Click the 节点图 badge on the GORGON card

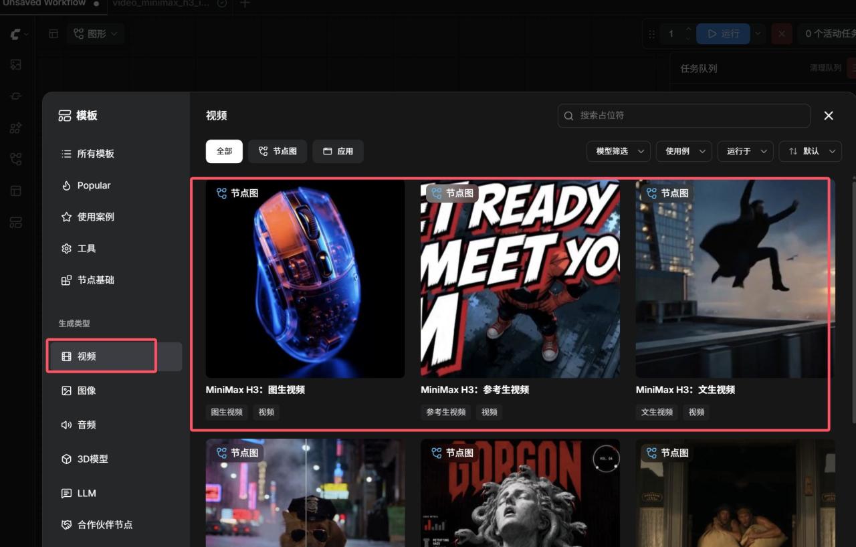point(453,453)
